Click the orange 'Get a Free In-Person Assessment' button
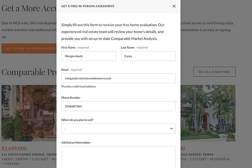252x168 pixels. pos(29,48)
